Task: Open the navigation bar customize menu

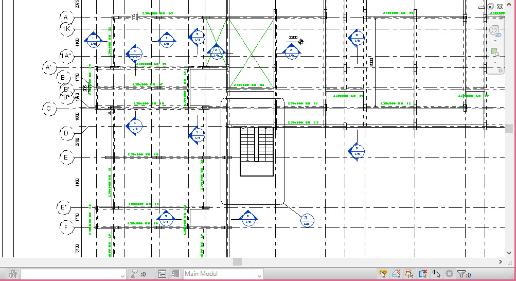Action: tap(500, 71)
